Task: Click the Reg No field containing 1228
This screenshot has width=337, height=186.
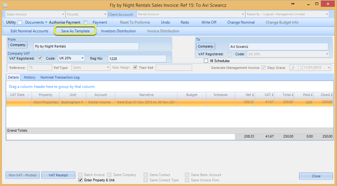Action: coord(137,59)
